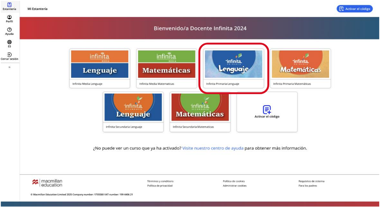Open Infinita Media Lenguaje course
The width and height of the screenshot is (380, 207).
click(100, 65)
